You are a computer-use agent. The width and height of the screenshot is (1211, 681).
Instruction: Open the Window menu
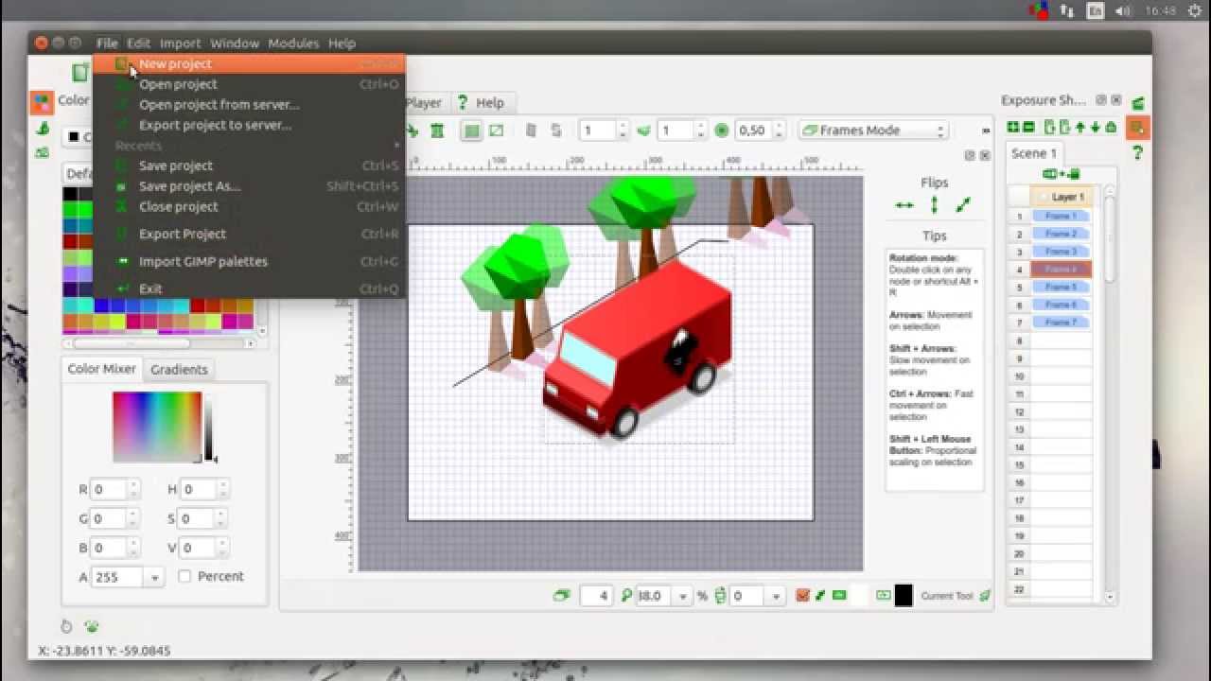click(234, 43)
